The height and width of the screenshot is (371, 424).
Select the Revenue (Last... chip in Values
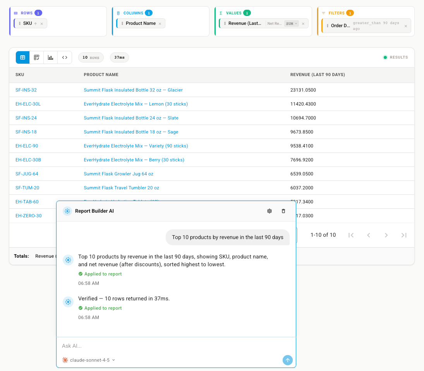tap(264, 24)
